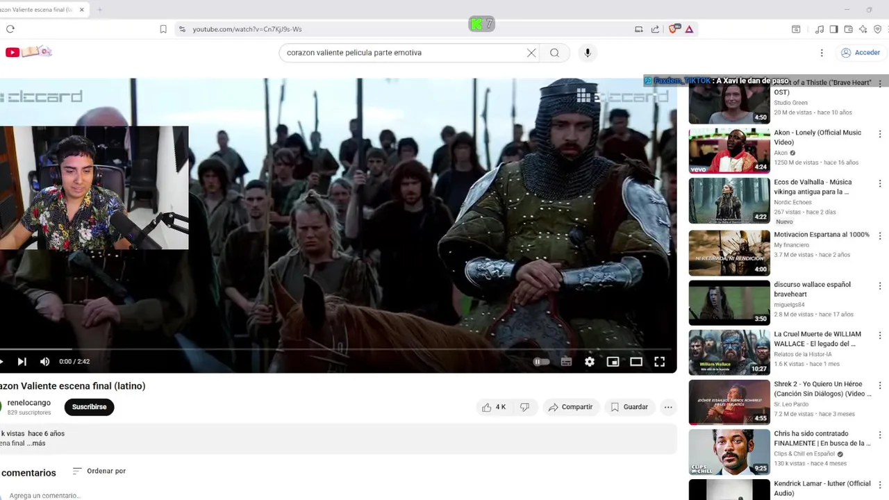Mute the video with the speaker icon
Viewport: 889px width, 500px height.
click(45, 362)
